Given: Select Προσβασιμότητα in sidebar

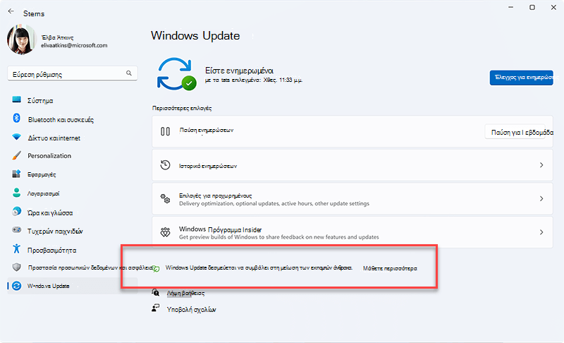Looking at the screenshot, I should 51,250.
